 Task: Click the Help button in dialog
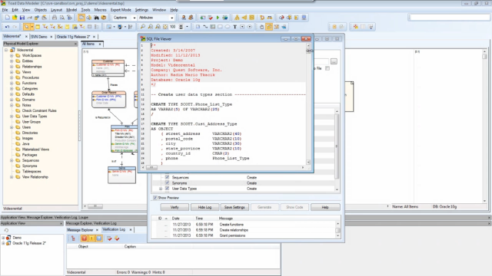[x=325, y=207]
